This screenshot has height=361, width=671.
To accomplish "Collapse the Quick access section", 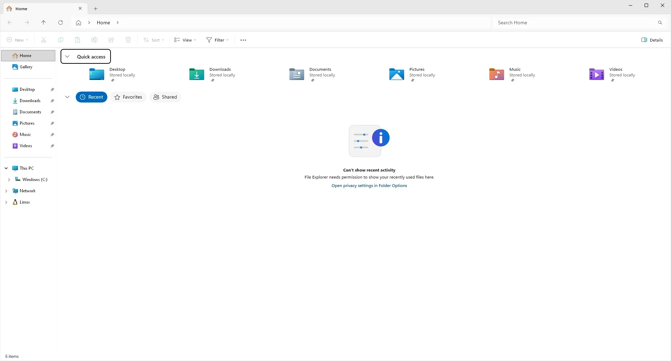I will coord(67,57).
